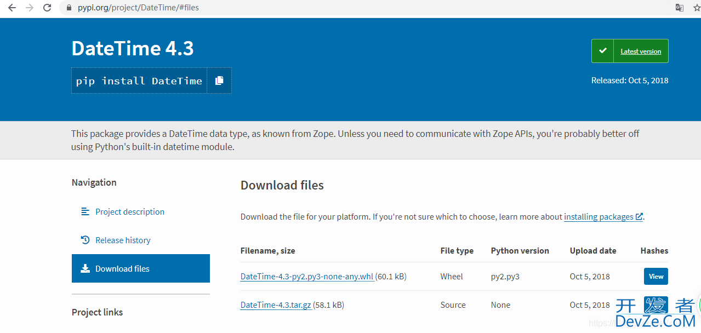Click the 'Python version' column header

(520, 251)
